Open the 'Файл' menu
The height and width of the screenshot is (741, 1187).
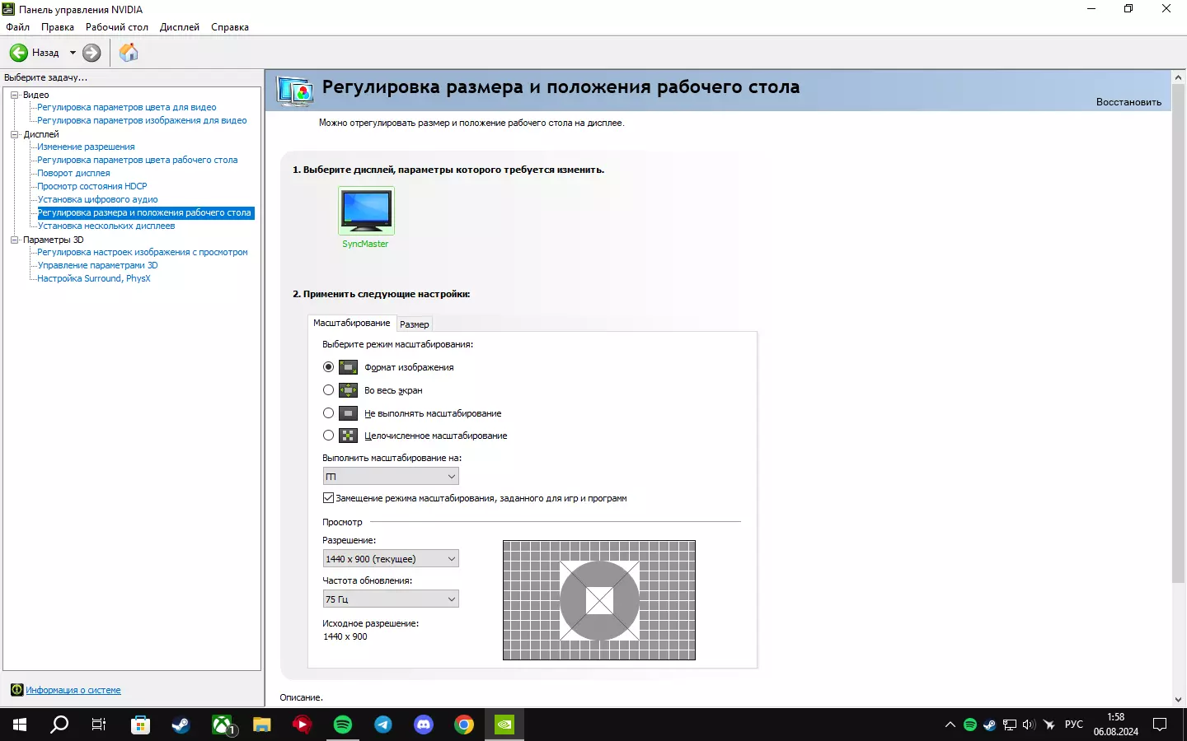(17, 27)
